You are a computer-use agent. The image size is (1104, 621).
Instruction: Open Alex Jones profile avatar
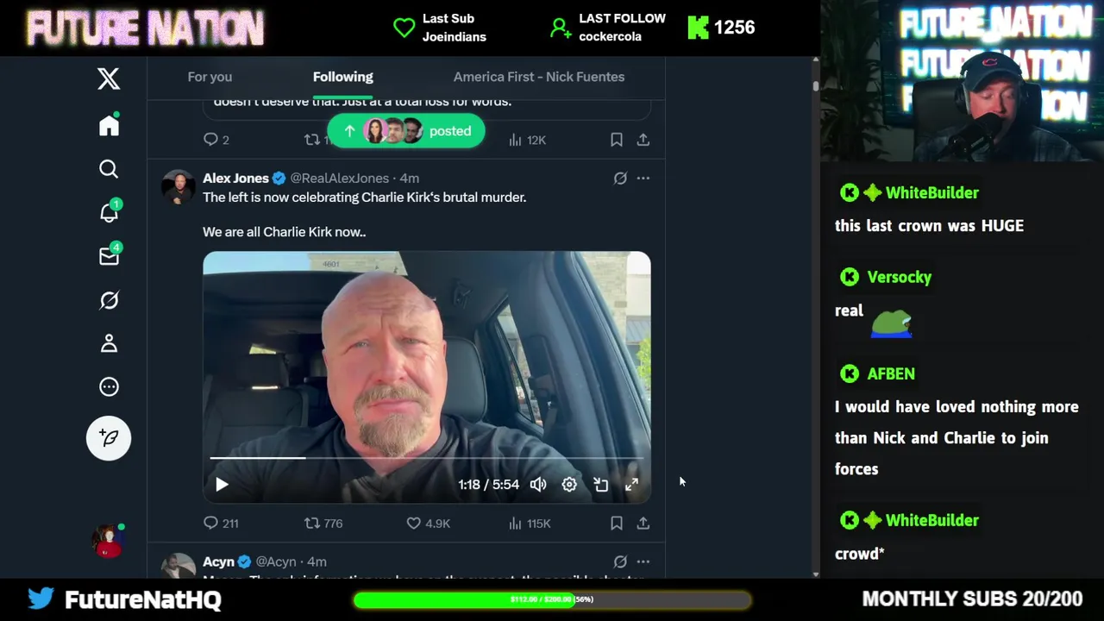click(x=179, y=186)
